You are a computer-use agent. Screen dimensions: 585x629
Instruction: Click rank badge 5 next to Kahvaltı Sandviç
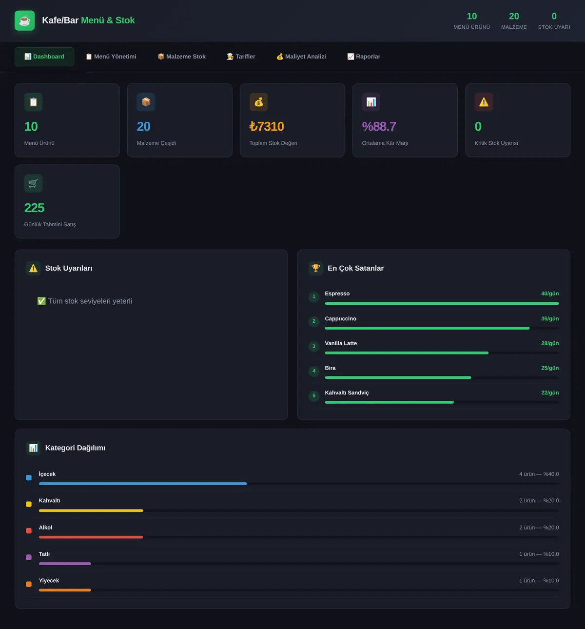314,396
